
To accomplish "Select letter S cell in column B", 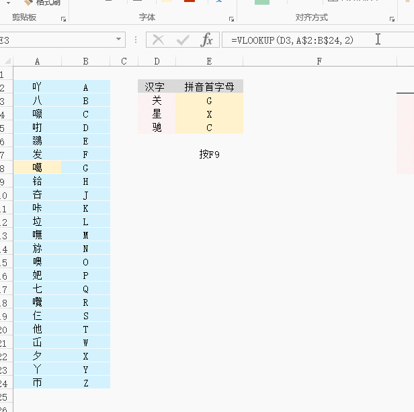I will 85,315.
